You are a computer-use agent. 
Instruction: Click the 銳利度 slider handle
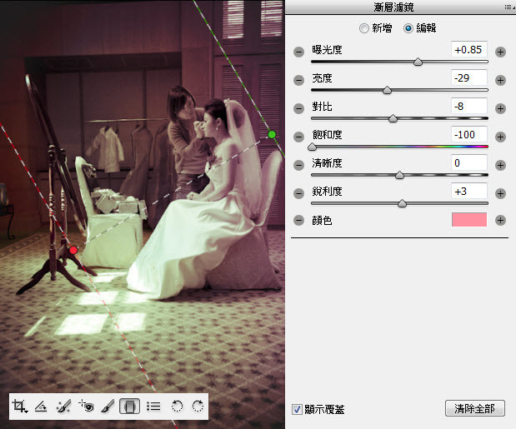point(402,203)
